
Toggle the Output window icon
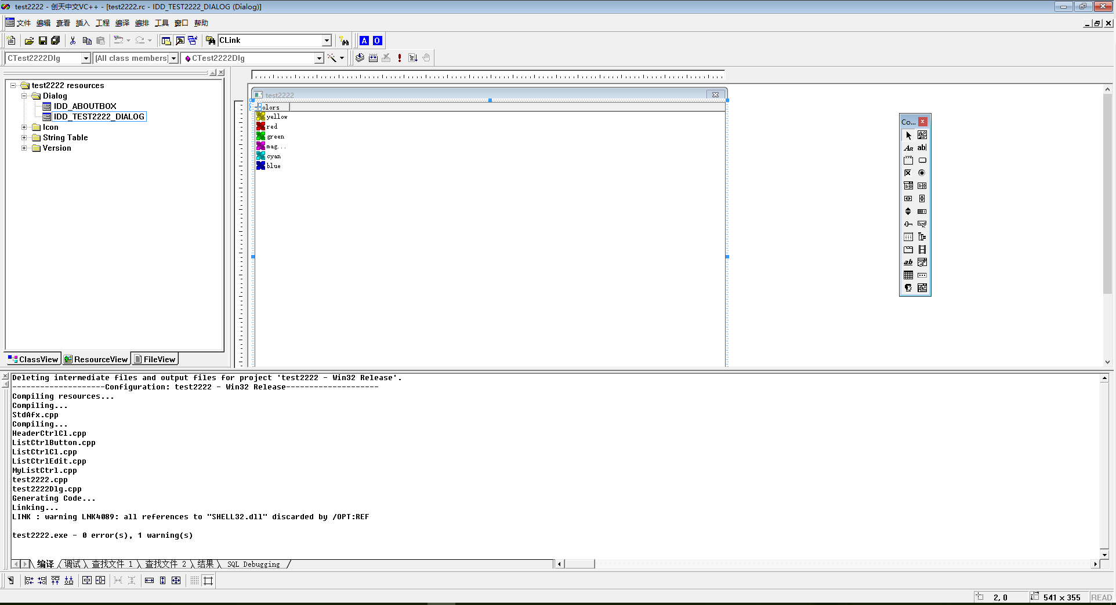180,41
